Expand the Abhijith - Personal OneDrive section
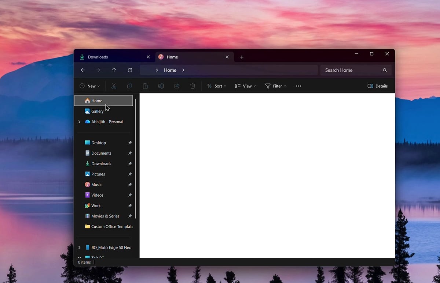440x283 pixels. [x=79, y=122]
